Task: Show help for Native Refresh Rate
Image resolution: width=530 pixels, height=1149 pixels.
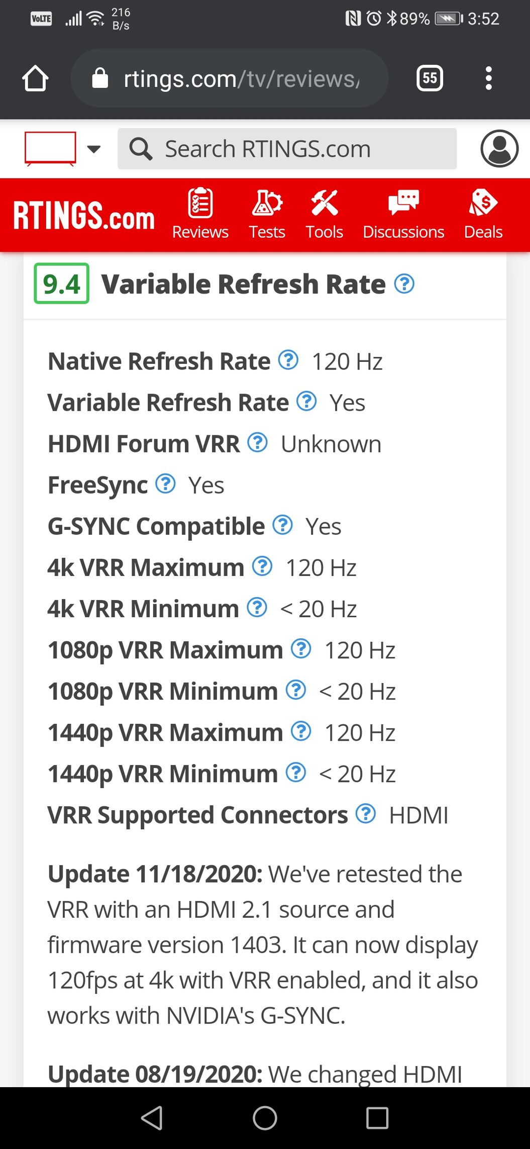Action: click(x=288, y=360)
